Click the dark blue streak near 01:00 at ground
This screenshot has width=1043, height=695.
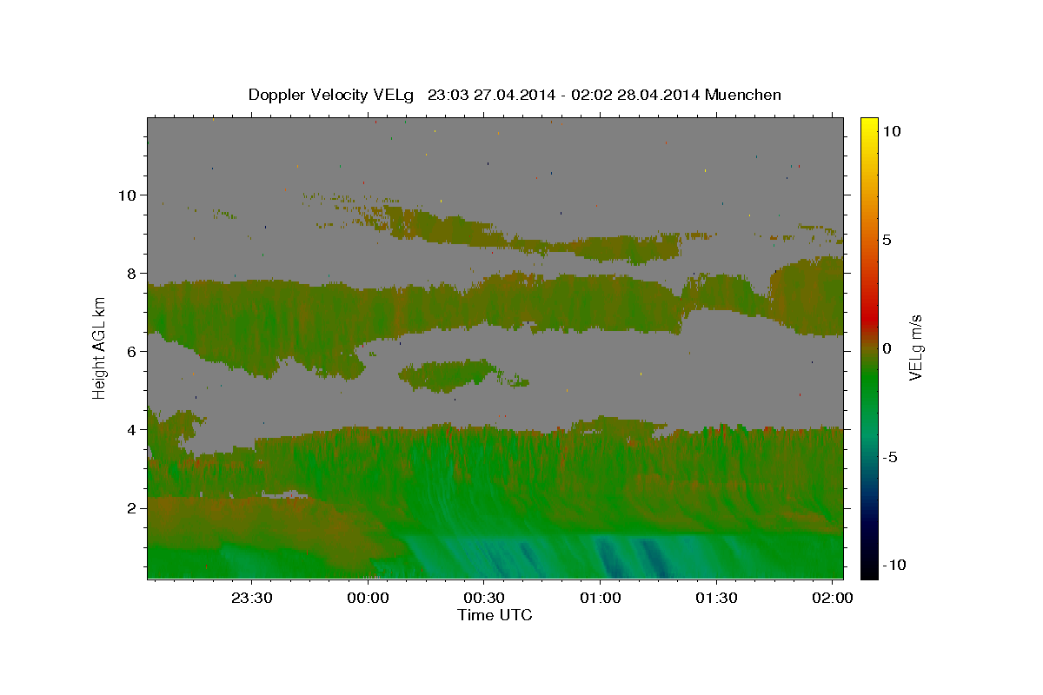[611, 558]
